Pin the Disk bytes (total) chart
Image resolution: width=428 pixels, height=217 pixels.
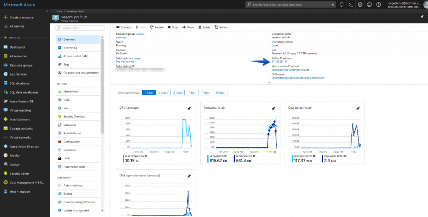pos(358,108)
